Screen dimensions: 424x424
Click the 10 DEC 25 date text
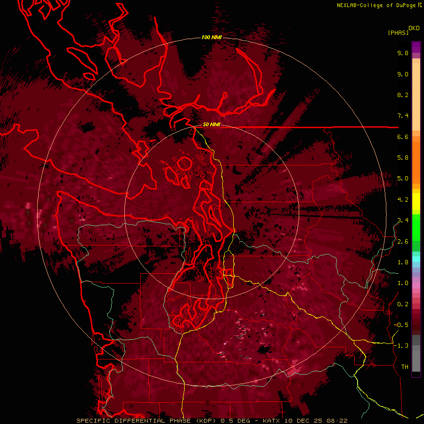pos(304,421)
